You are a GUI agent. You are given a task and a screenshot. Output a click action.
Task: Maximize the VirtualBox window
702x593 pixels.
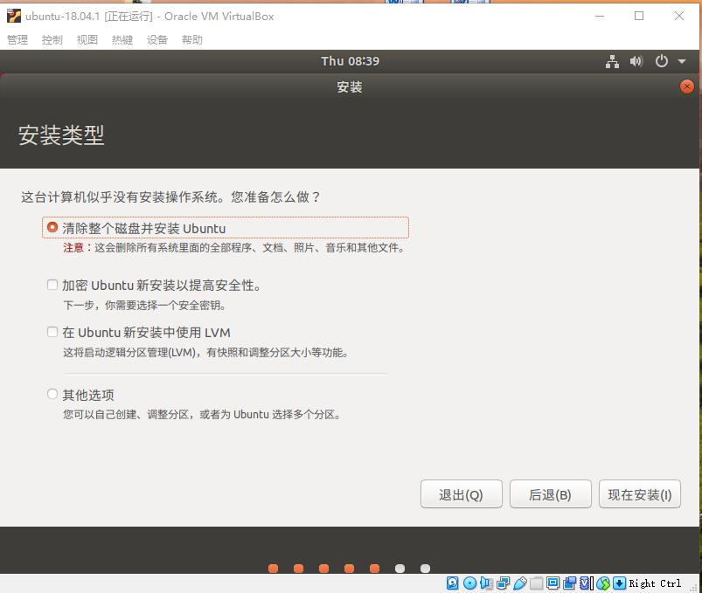(x=639, y=16)
